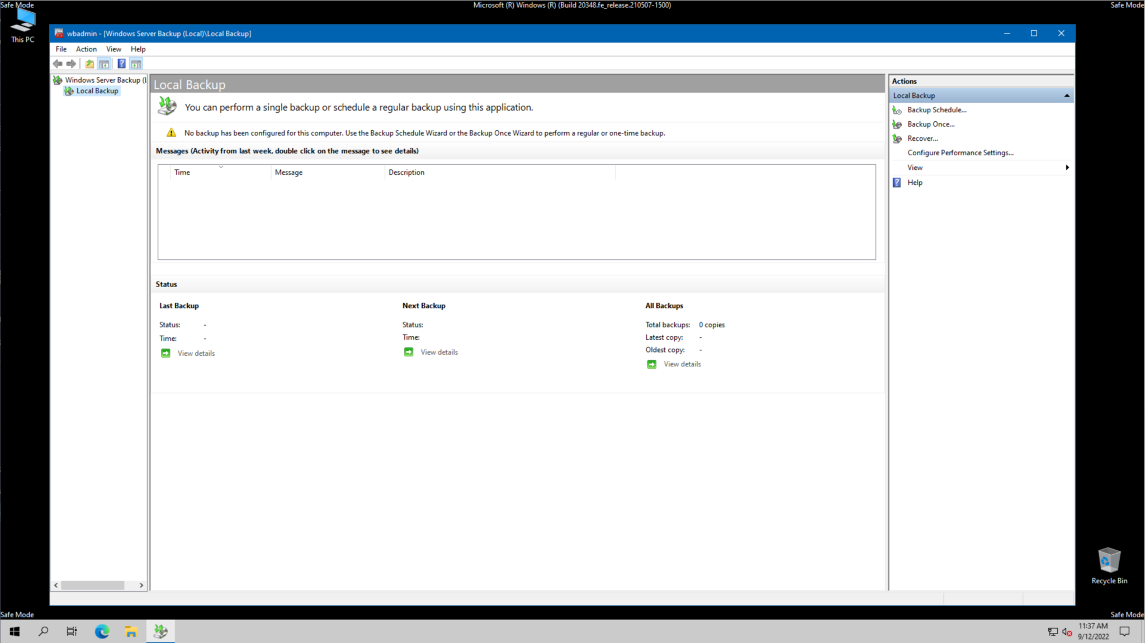Viewport: 1145px width, 643px height.
Task: Click the Time column sort arrow
Action: tap(221, 167)
